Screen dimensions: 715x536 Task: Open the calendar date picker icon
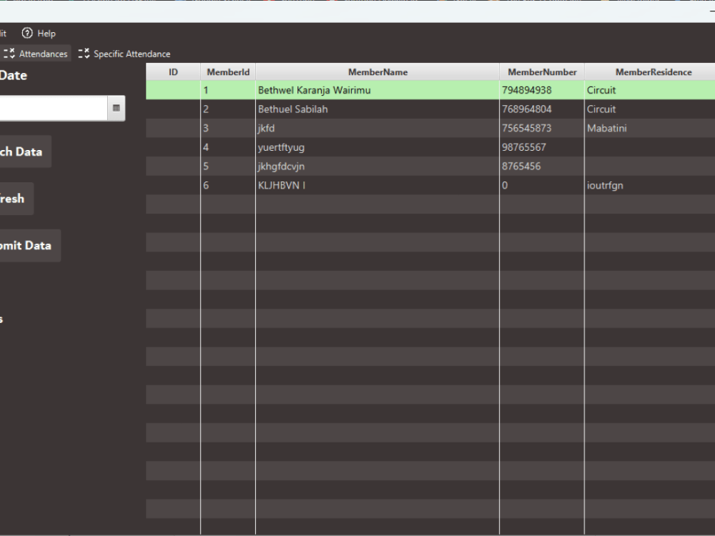click(116, 107)
